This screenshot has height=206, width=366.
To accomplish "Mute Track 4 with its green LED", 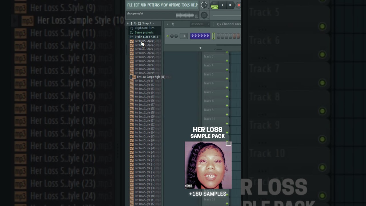I will pos(227,70).
